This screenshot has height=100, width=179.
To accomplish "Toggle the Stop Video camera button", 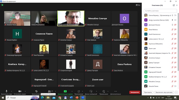I will point(20,91).
